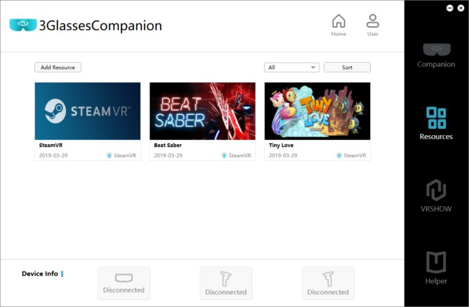Click the Device Info label
Screen dimensions: 469x307
point(40,274)
